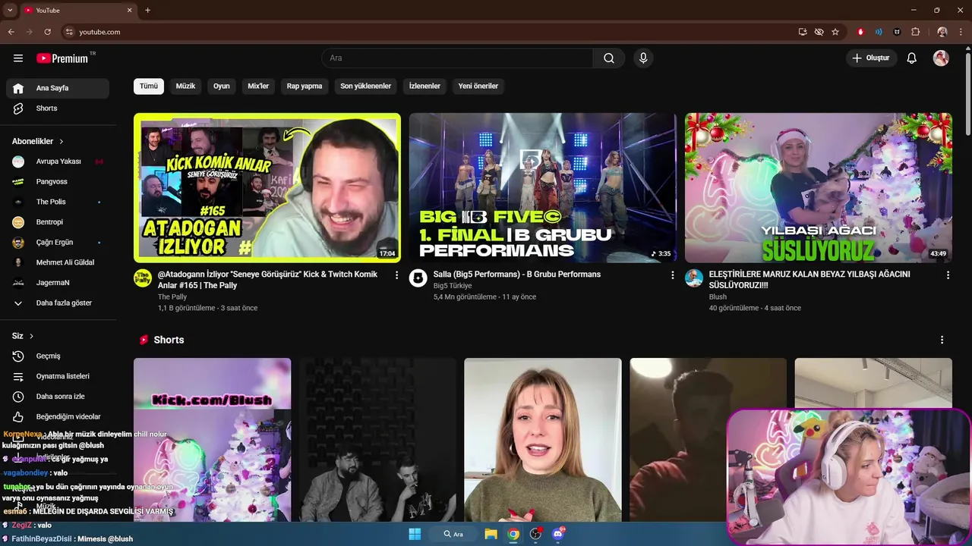Open Daha sonra izle list
Screen dimensions: 972x546
[x=58, y=397]
